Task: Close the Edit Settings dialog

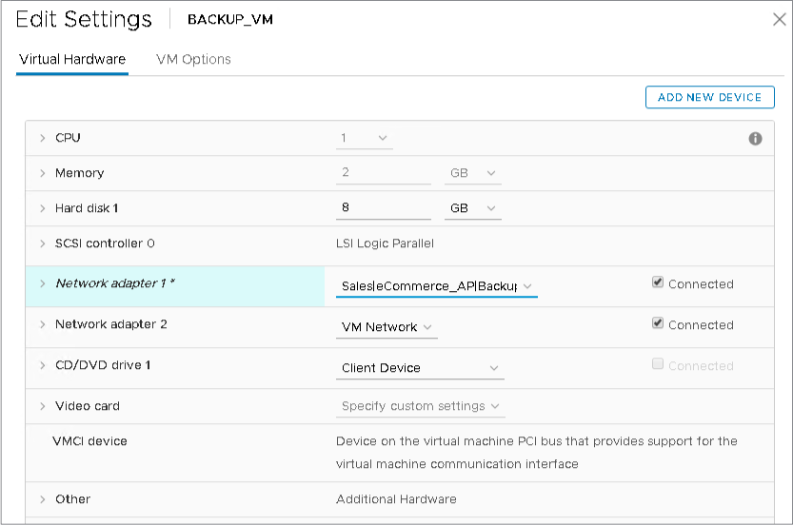Action: tap(777, 19)
